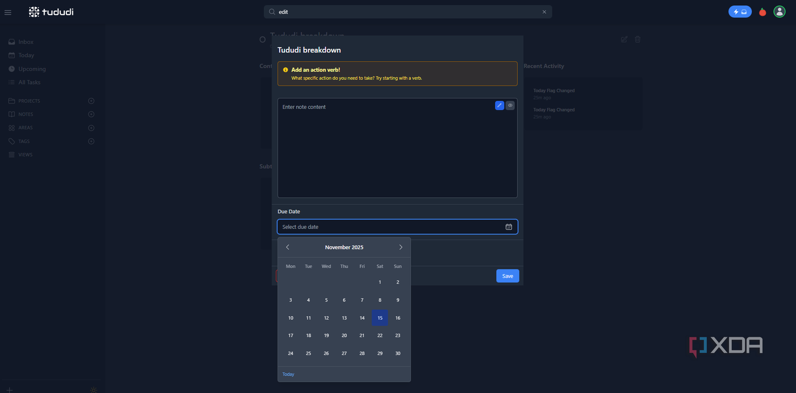
Task: Expand the Tags section
Action: [x=24, y=141]
